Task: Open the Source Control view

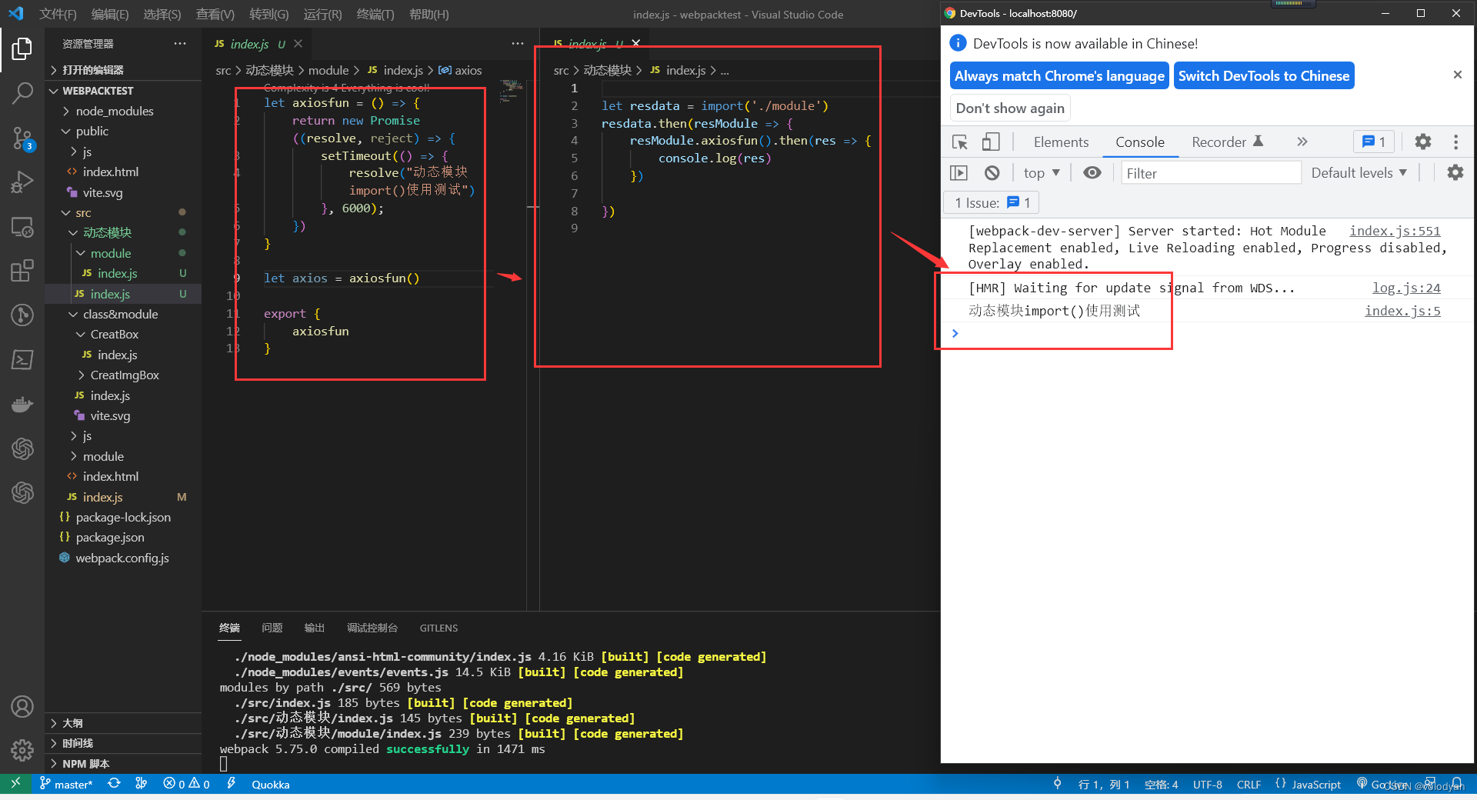Action: click(x=22, y=137)
